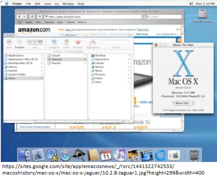Image resolution: width=217 pixels, height=178 pixels.
Task: Click Safari back arrow button
Action: coord(19,16)
